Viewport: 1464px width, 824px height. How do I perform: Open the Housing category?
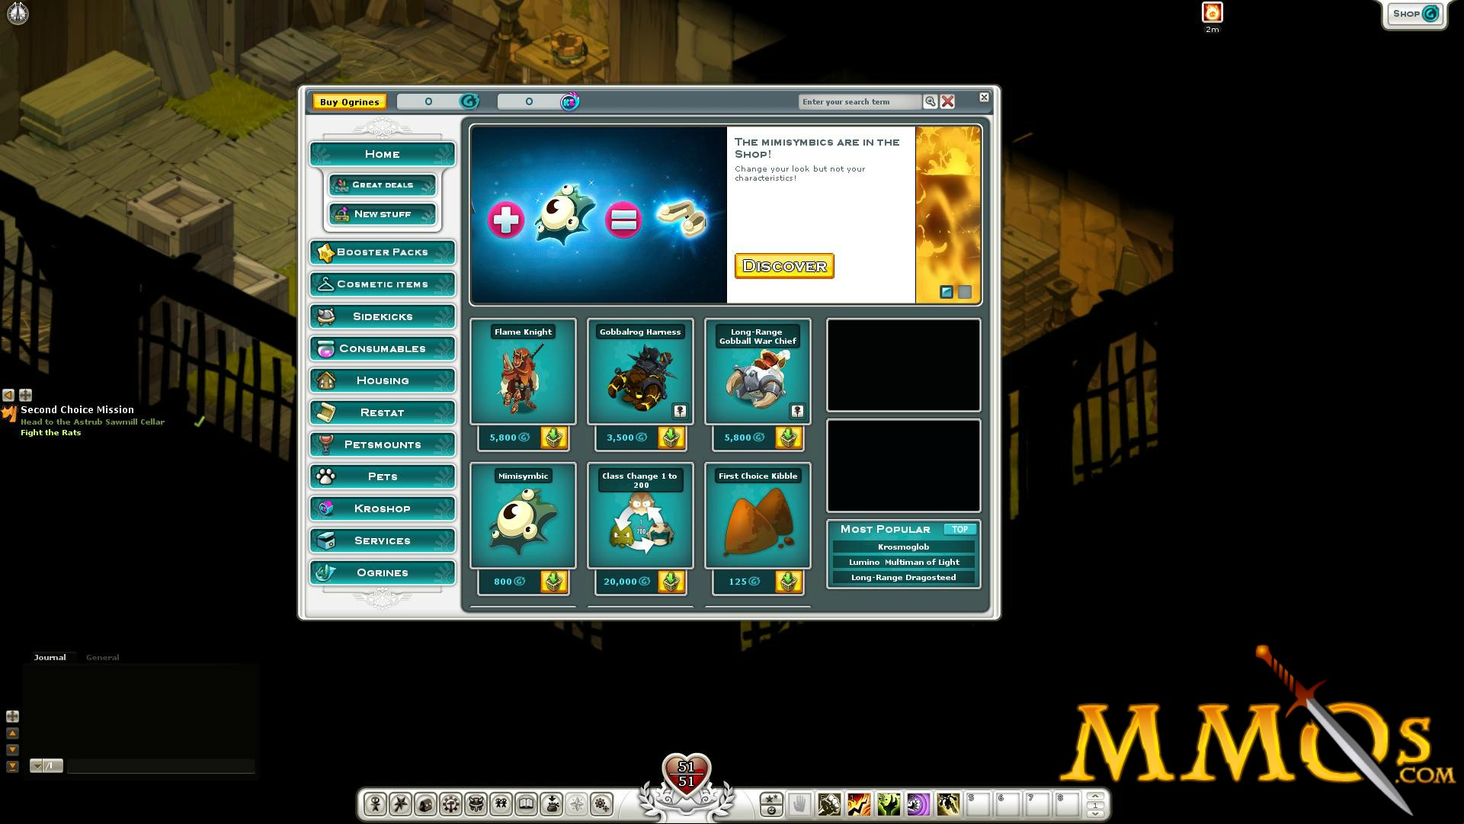click(383, 380)
